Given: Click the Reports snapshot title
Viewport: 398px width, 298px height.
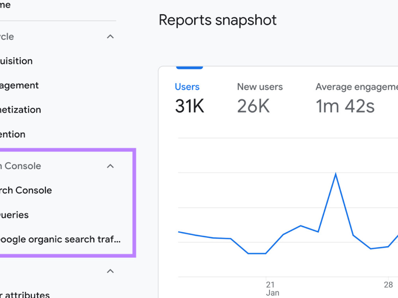Looking at the screenshot, I should (x=218, y=20).
